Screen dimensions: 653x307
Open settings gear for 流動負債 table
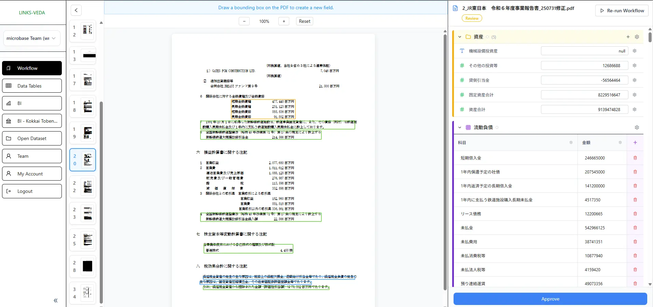click(x=637, y=127)
